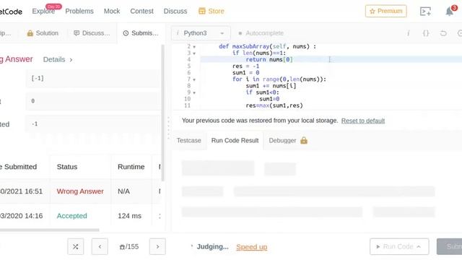Pick a random problem with shuffle icon
462x260 pixels.
(75, 246)
